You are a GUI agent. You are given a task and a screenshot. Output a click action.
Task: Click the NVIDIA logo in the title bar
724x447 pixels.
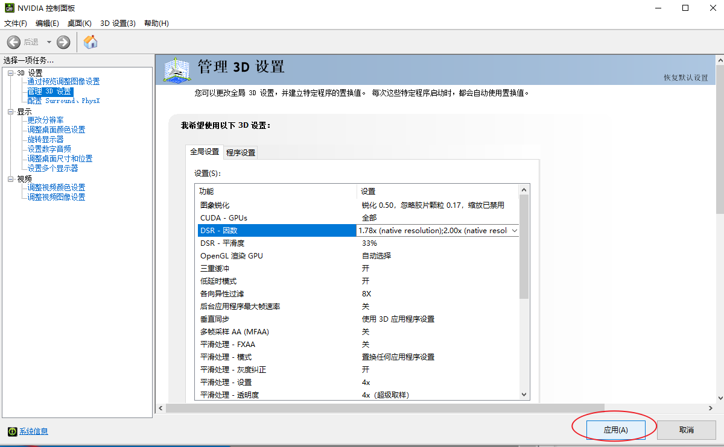click(8, 8)
